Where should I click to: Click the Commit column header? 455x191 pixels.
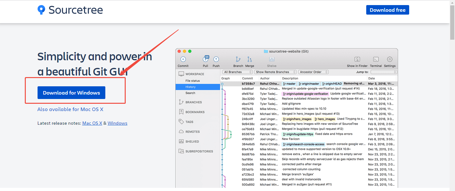(x=247, y=78)
